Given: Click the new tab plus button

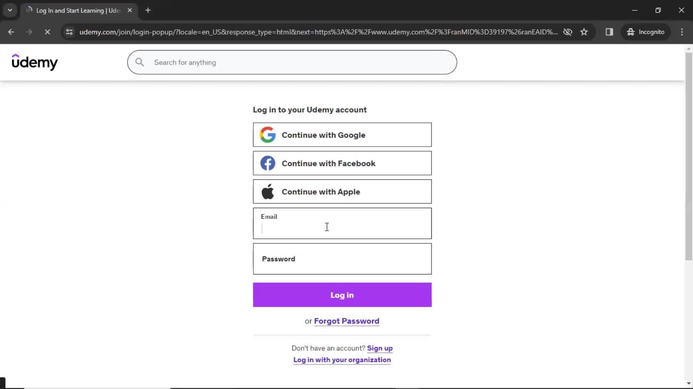Looking at the screenshot, I should click(x=148, y=10).
